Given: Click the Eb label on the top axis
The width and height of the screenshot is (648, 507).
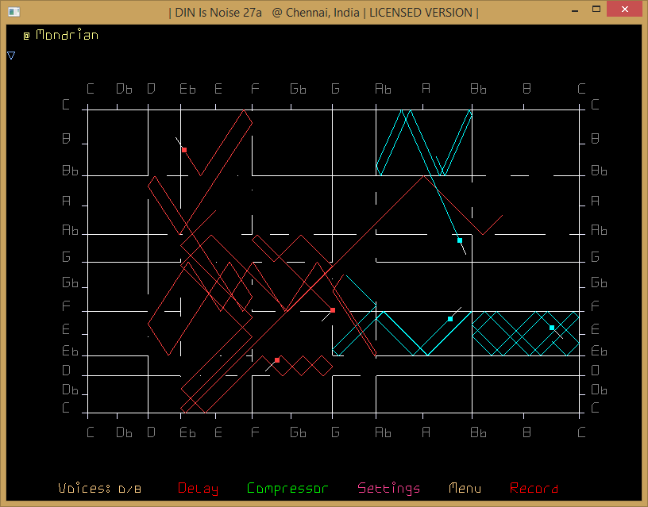Looking at the screenshot, I should tap(187, 89).
